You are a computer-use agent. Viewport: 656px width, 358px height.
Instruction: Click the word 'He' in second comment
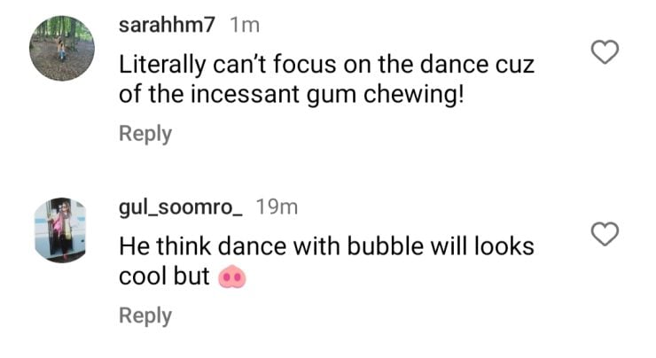coord(134,247)
